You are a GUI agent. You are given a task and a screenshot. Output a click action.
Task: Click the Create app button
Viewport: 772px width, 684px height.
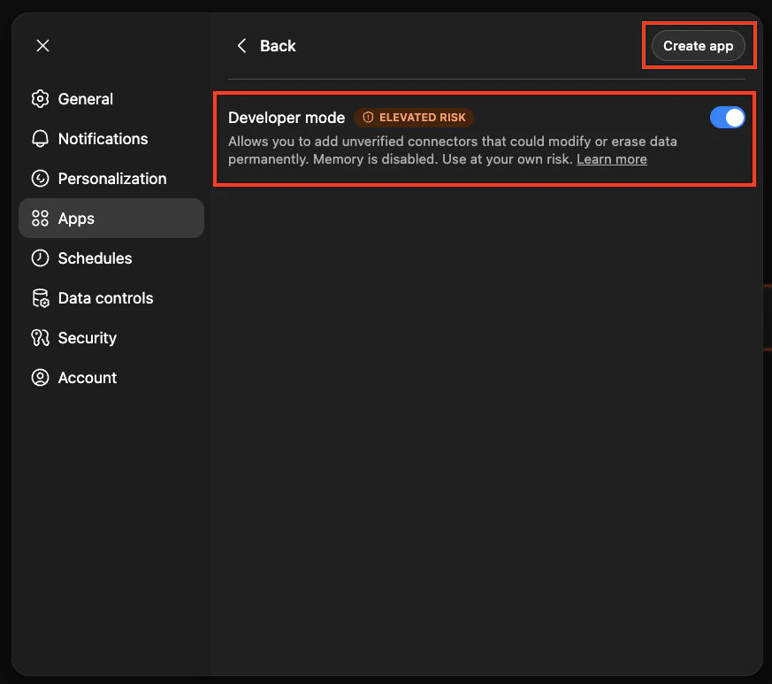pyautogui.click(x=698, y=46)
